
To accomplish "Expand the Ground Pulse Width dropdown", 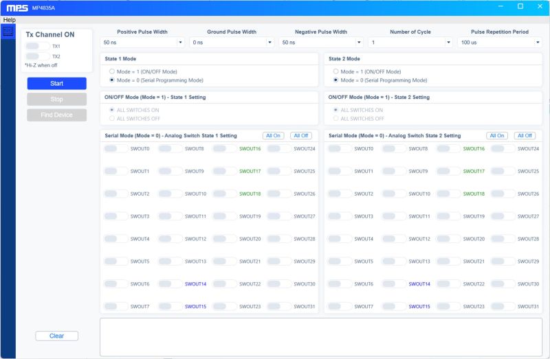I will coord(232,43).
